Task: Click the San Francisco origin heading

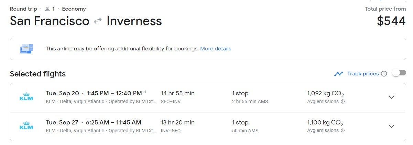Action: click(x=50, y=21)
